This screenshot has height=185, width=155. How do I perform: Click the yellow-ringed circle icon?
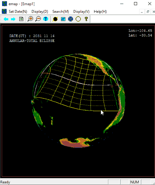tap(78, 19)
